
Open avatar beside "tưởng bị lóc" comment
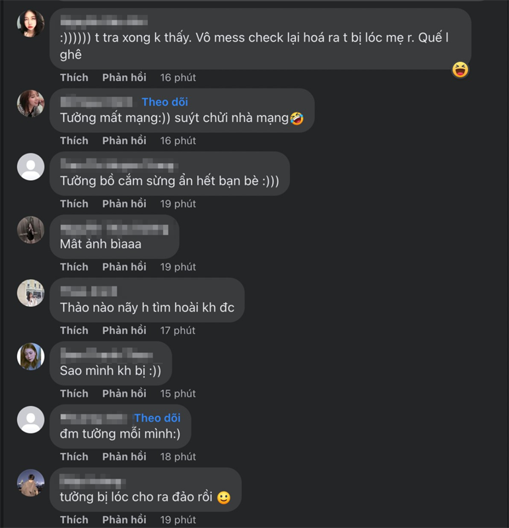point(30,483)
